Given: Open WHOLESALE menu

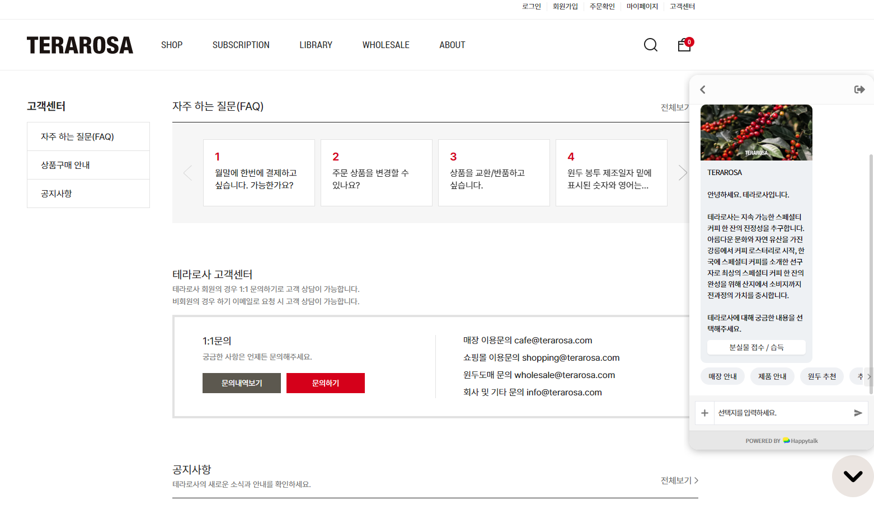Looking at the screenshot, I should click(x=386, y=45).
